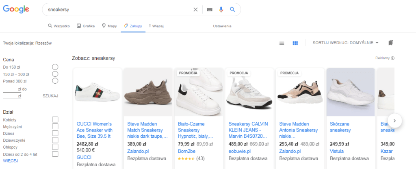Start voice search with microphone icon
Viewport: 416px width, 169px height.
pyautogui.click(x=221, y=9)
